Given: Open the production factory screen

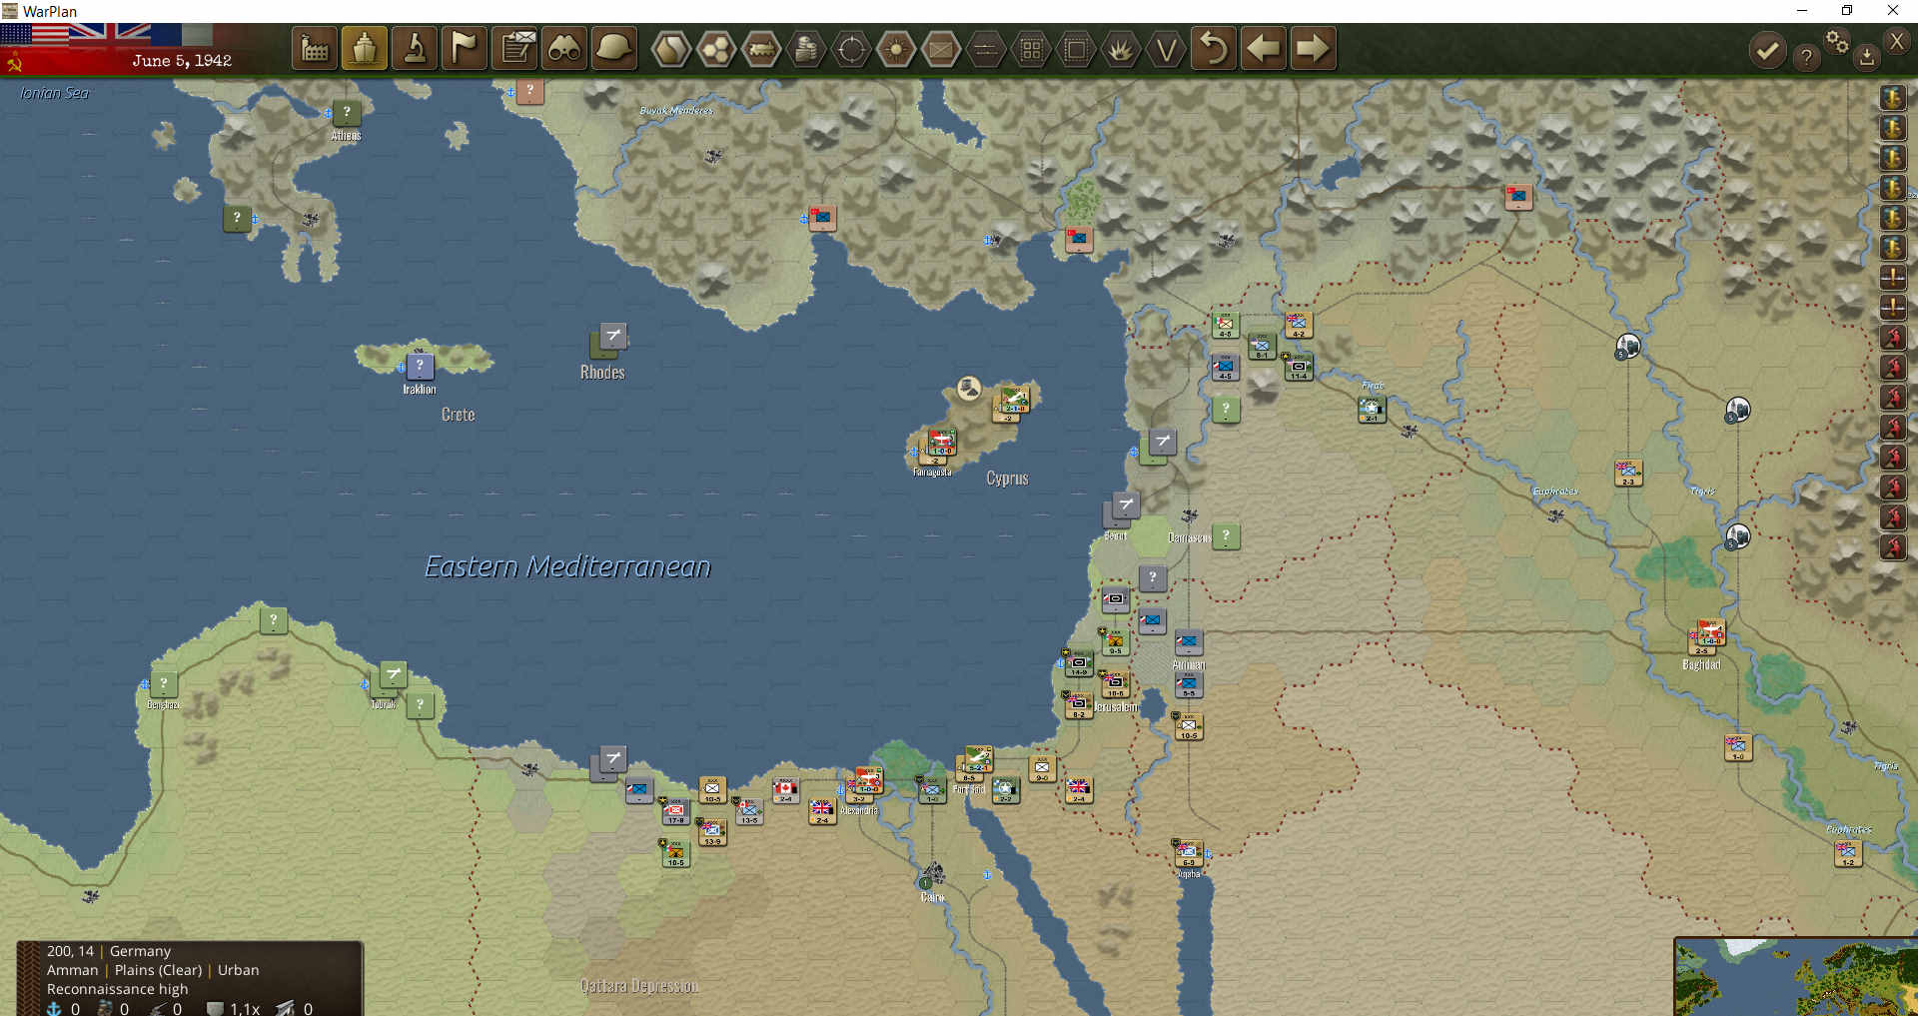Looking at the screenshot, I should coord(315,48).
